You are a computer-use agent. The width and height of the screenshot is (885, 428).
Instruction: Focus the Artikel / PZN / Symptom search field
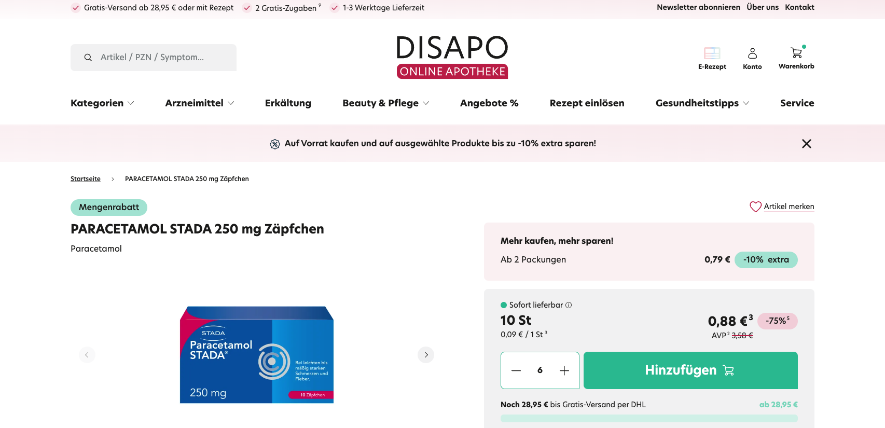[161, 58]
